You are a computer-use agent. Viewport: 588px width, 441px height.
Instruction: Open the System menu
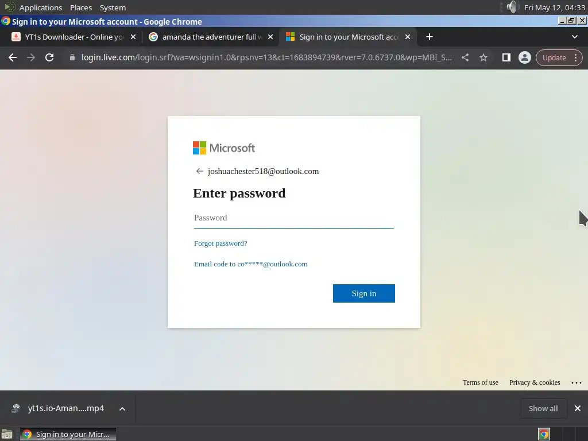(113, 7)
